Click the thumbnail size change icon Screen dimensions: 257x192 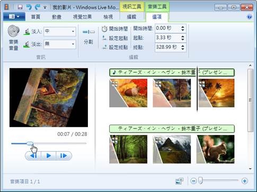pyautogui.click(x=179, y=181)
